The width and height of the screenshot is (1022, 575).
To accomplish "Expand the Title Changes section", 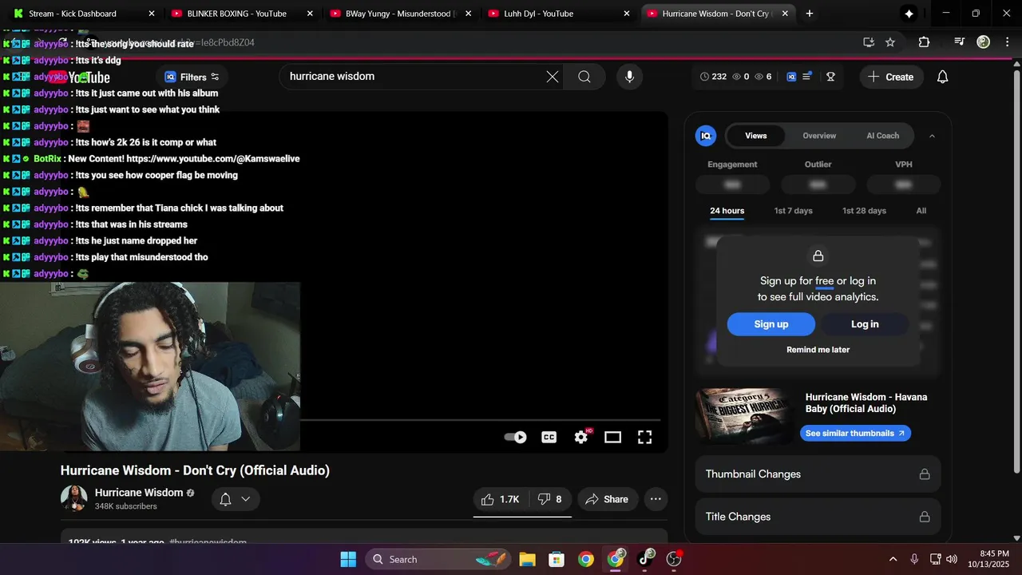I will pos(818,517).
